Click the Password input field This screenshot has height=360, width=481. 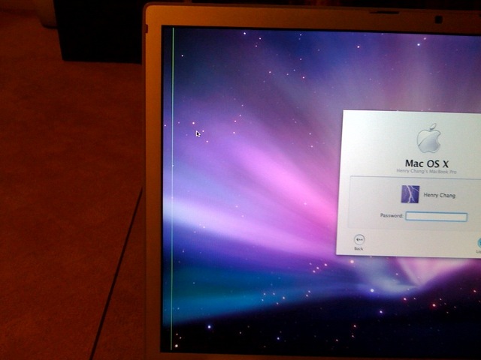436,217
